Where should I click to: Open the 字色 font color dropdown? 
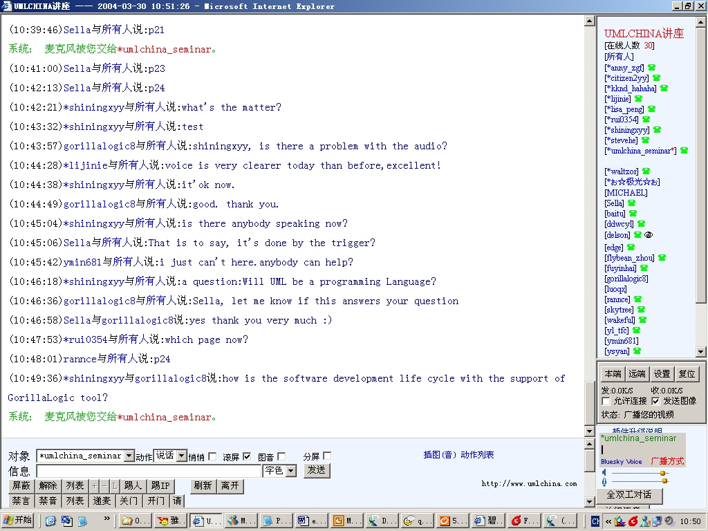pos(291,471)
